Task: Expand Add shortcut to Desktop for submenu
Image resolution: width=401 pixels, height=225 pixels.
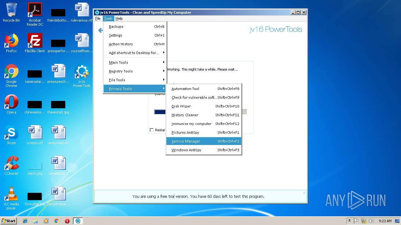Action: tap(135, 53)
